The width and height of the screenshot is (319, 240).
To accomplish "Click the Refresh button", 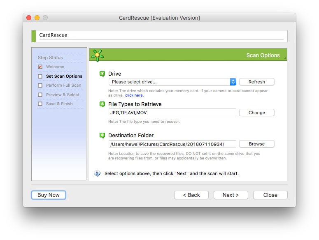I will (x=257, y=82).
